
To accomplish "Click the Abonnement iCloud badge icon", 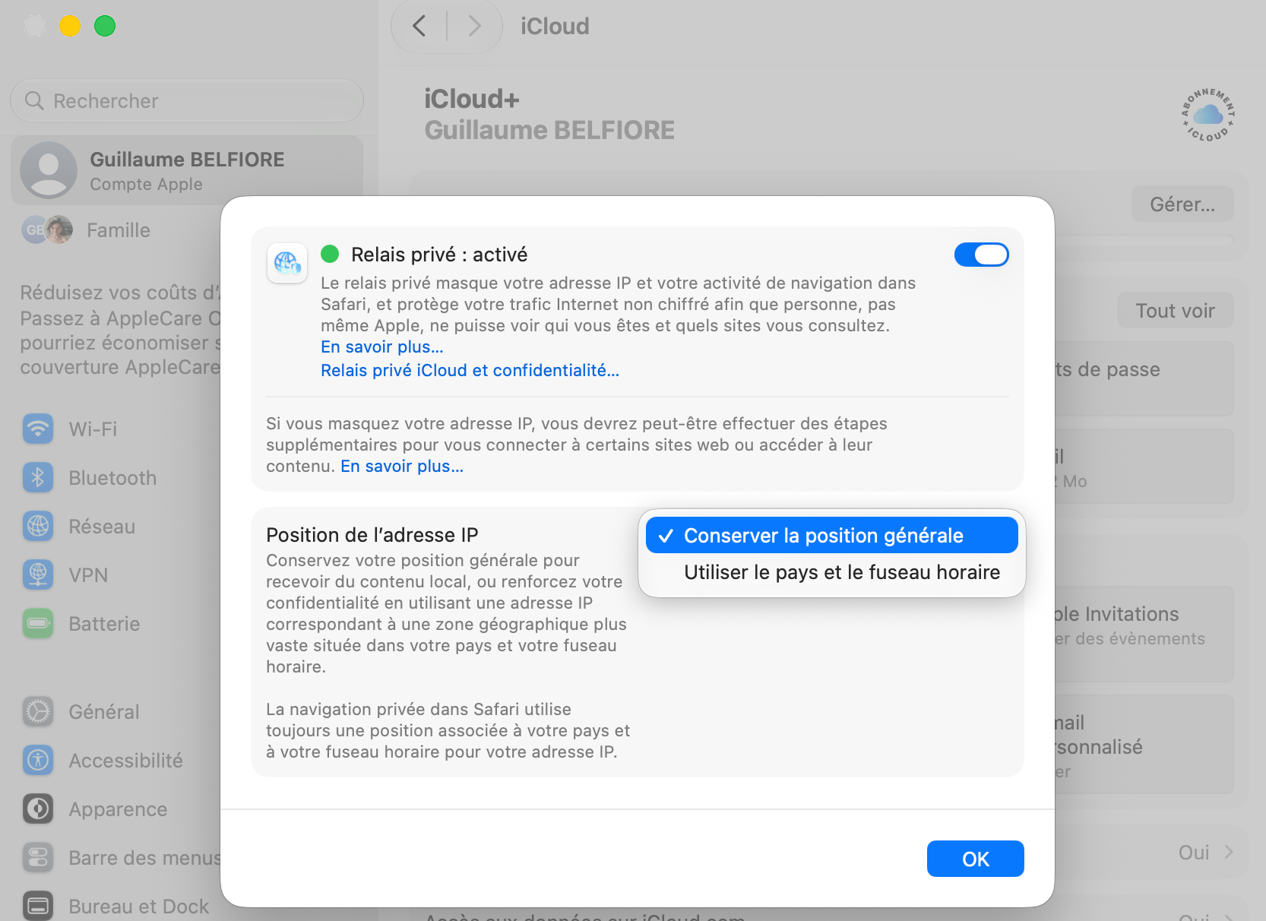I will pos(1207,115).
